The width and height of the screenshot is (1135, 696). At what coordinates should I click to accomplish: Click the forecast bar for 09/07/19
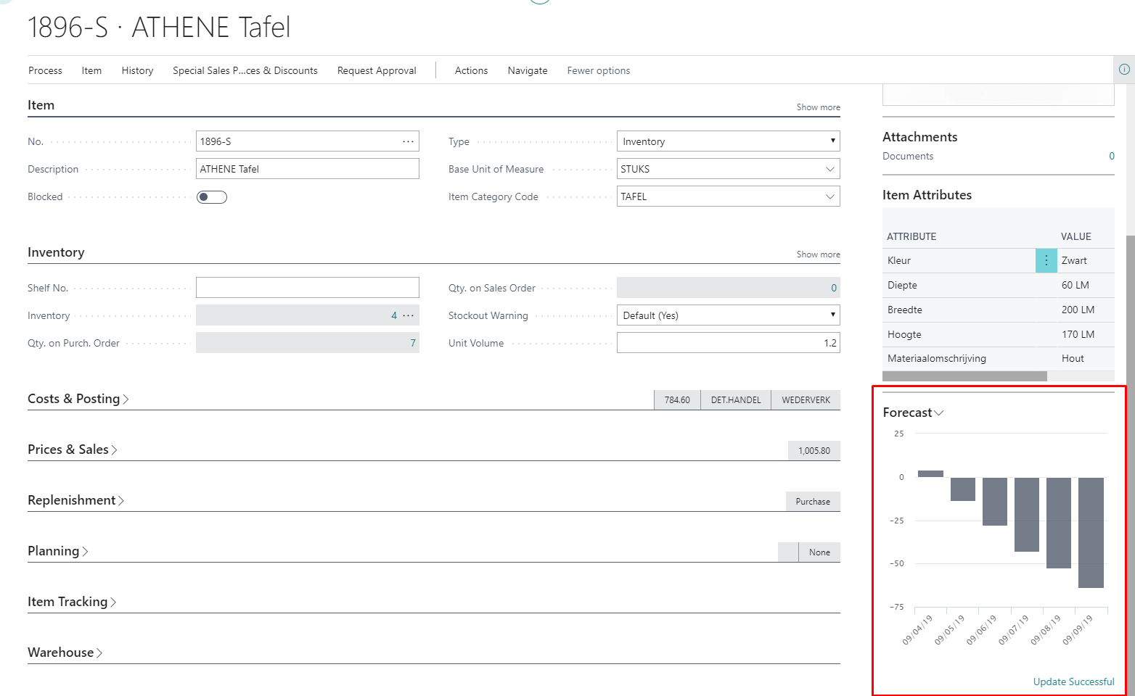tap(1027, 515)
